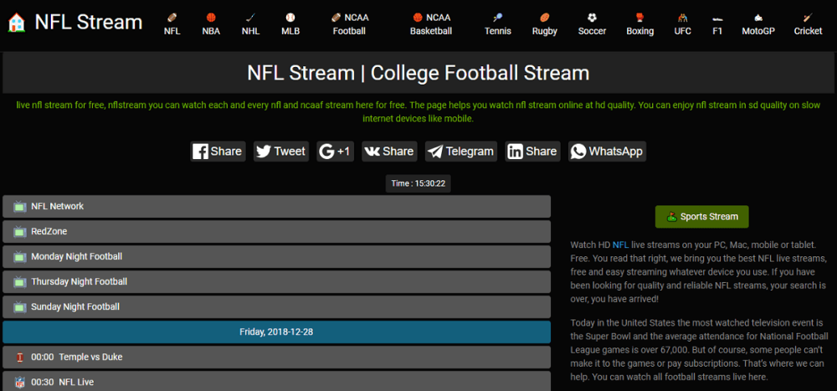Open the UFC category icon
Image resolution: width=837 pixels, height=391 pixels.
683,17
